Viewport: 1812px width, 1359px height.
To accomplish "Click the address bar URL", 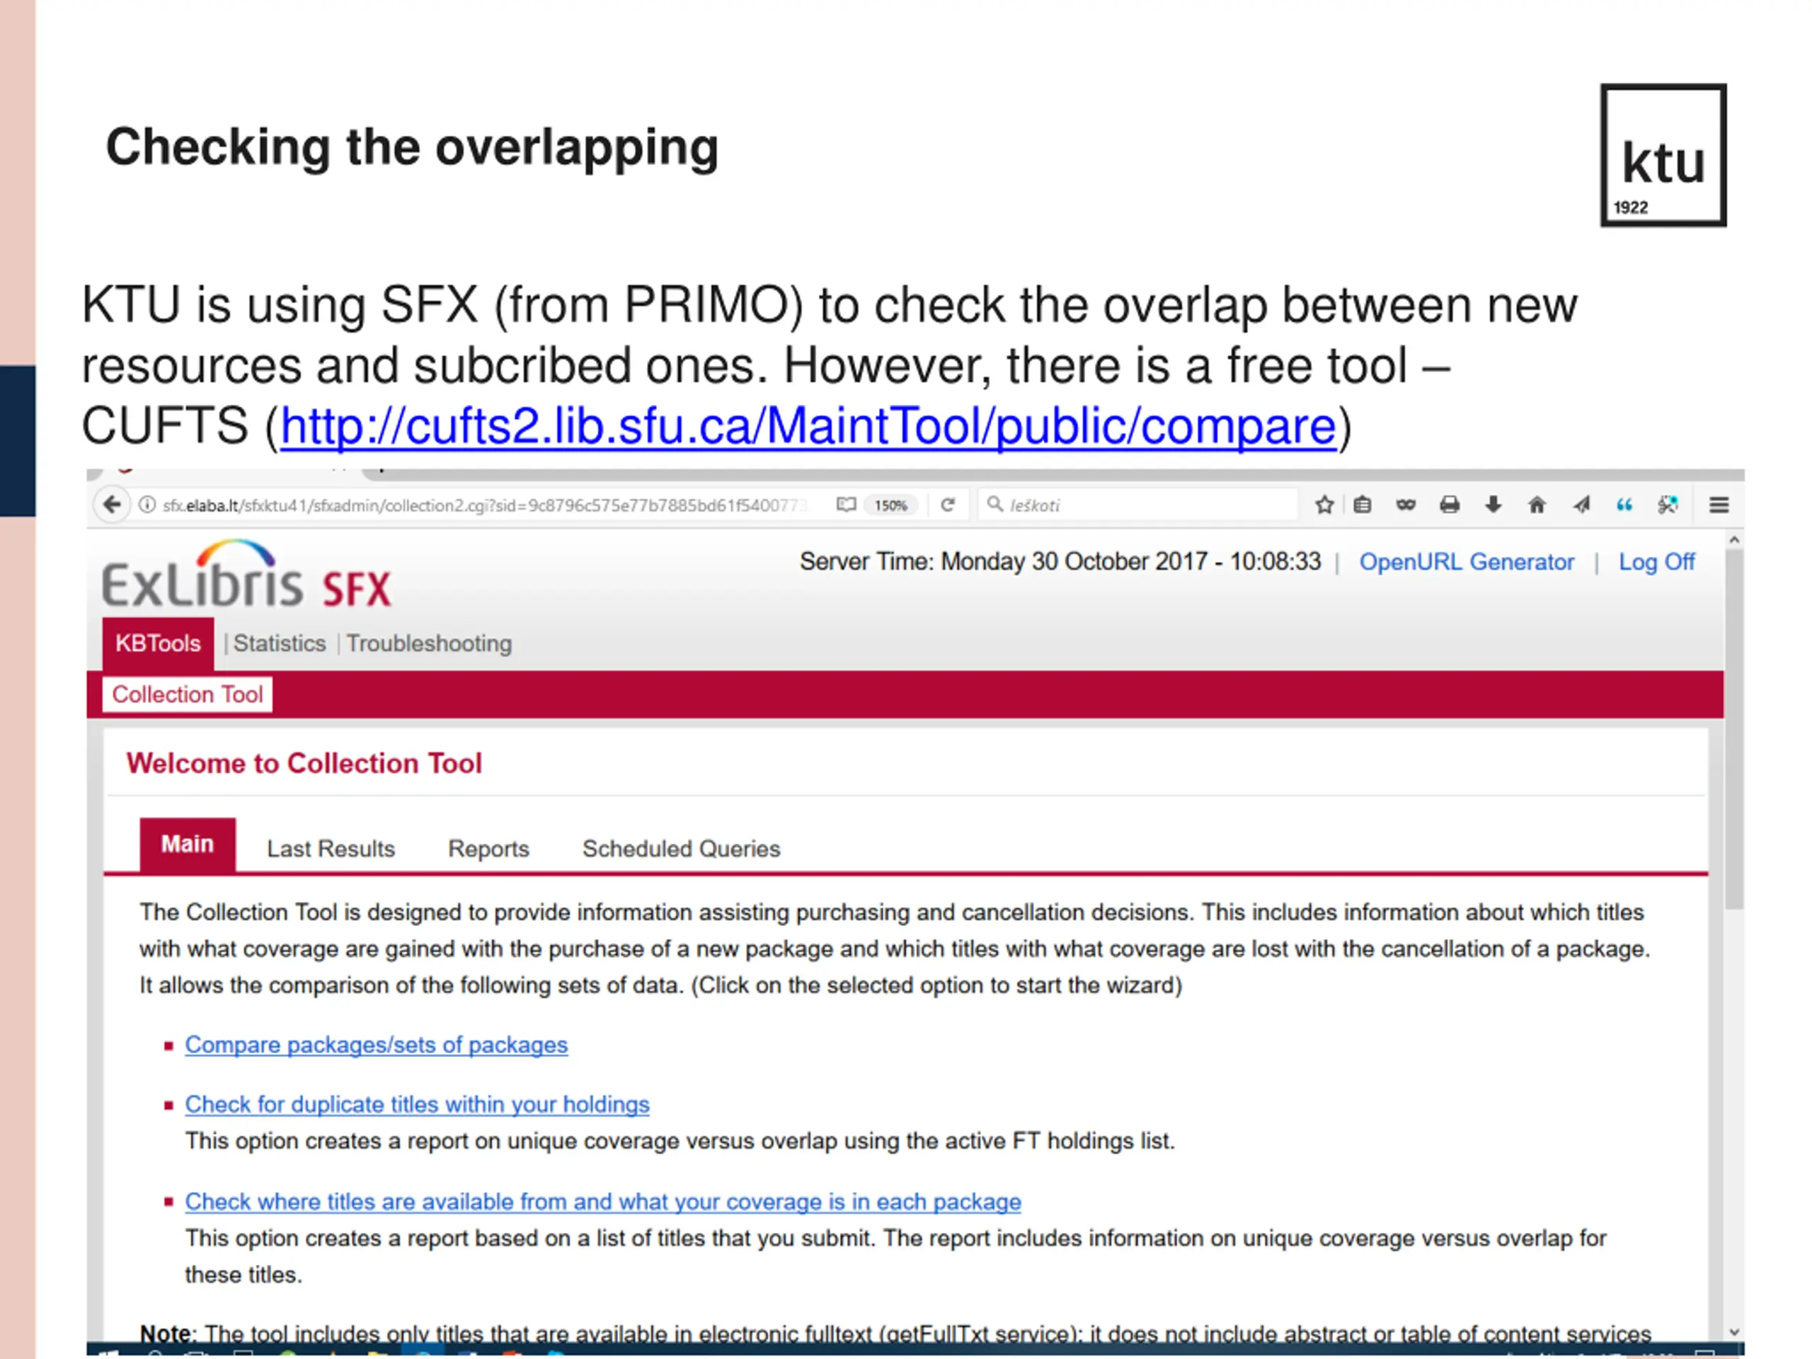I will (x=484, y=505).
